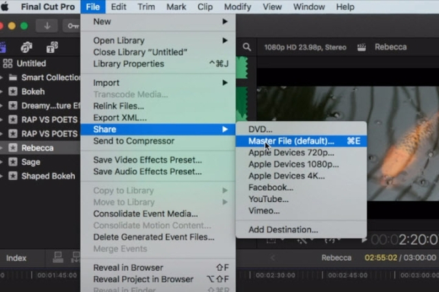Open the Mark menu
This screenshot has height=292, width=439.
pyautogui.click(x=176, y=6)
